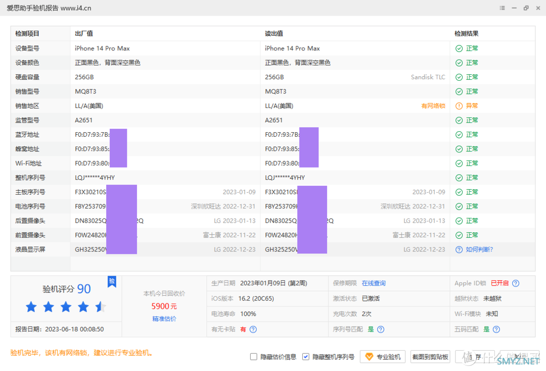Open the 如何判断? link
Screen dimensions: 546x371
click(x=479, y=250)
